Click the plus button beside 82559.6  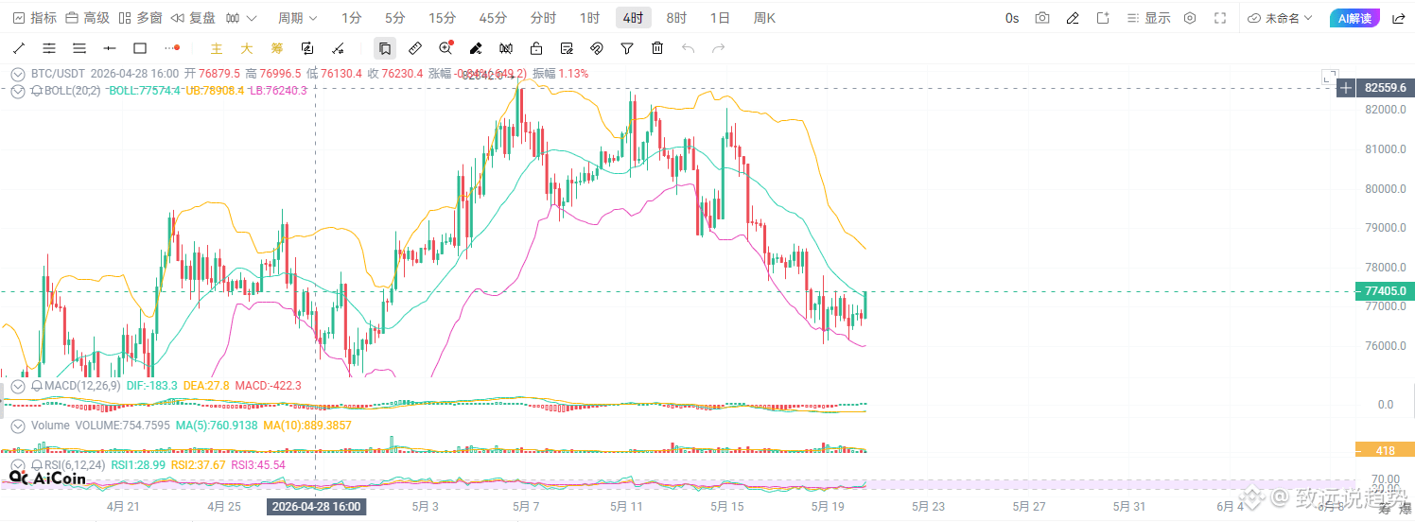1346,88
